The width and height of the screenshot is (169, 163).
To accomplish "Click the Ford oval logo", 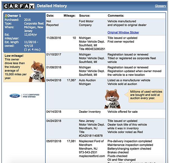I will point(15,96).
